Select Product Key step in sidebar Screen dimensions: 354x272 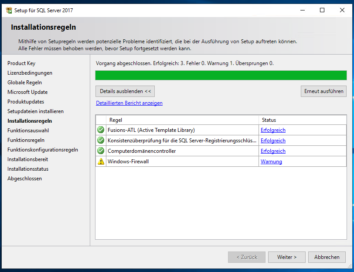click(x=21, y=63)
